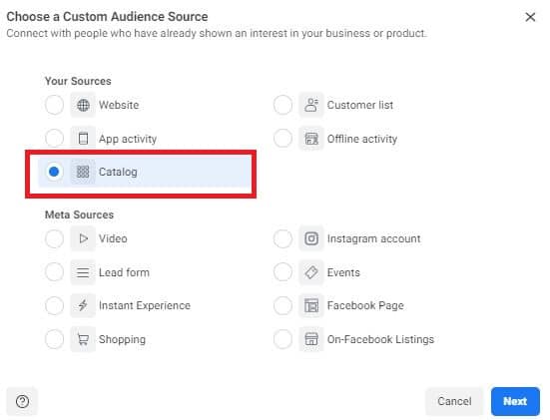Click the Shopping cart icon
Viewport: 550px width, 420px height.
(83, 339)
